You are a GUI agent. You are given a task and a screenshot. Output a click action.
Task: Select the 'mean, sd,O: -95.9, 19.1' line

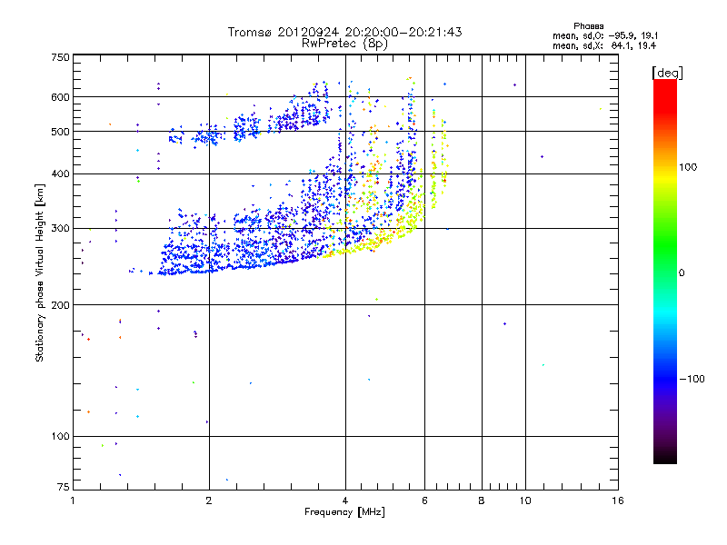pos(605,35)
